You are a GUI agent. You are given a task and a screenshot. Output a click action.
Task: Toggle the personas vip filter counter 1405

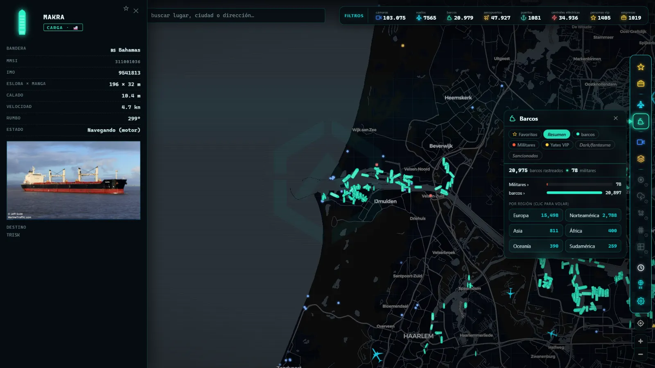click(x=600, y=16)
